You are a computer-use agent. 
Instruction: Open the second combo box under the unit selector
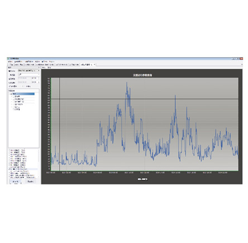[x=29, y=74]
